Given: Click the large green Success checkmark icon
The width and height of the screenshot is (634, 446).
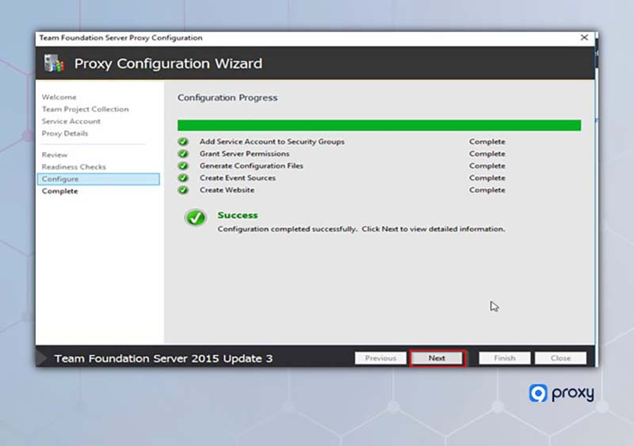Looking at the screenshot, I should point(195,218).
